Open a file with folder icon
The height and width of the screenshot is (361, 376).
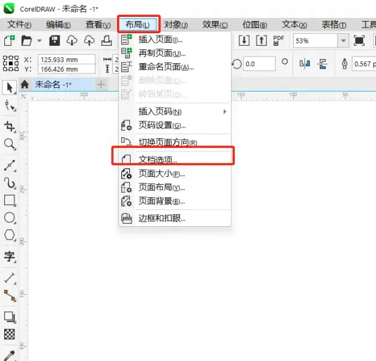(x=26, y=40)
